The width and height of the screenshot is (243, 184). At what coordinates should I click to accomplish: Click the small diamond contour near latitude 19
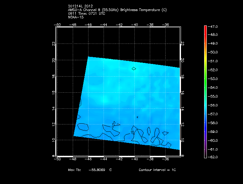tap(134, 69)
